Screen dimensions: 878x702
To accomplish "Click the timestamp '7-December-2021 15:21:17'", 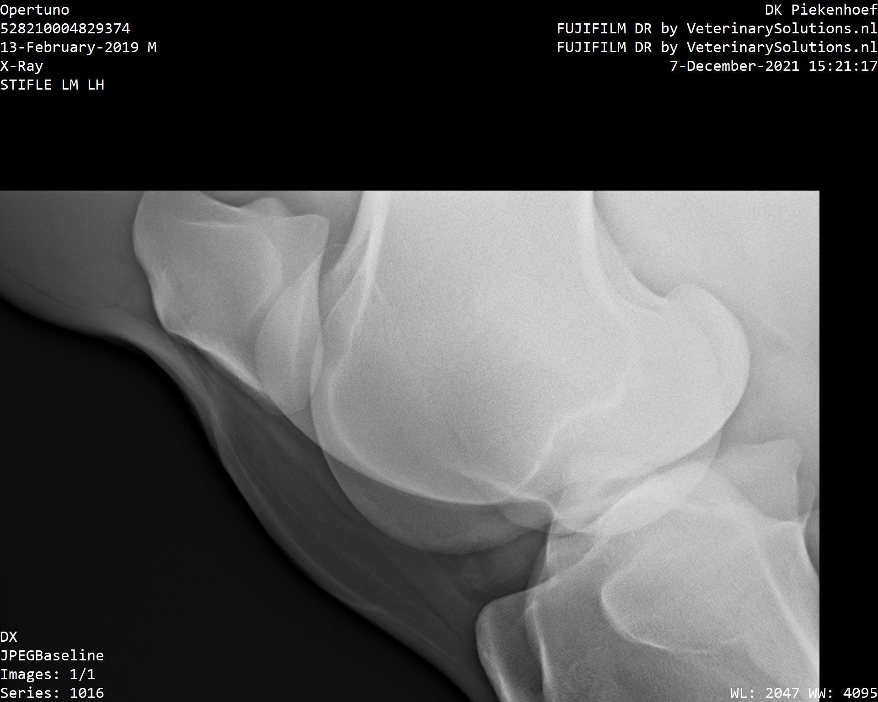I will (774, 66).
